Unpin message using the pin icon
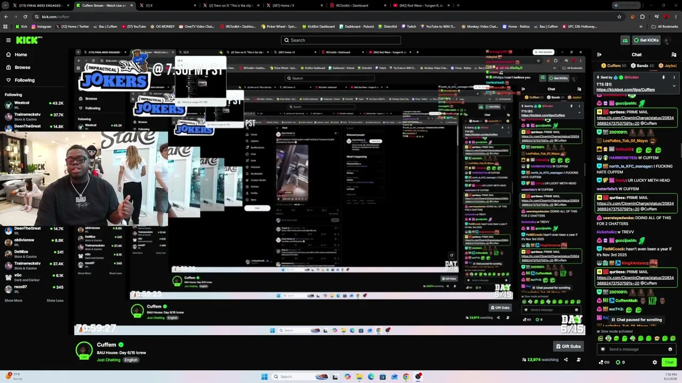The width and height of the screenshot is (682, 383). click(x=663, y=77)
